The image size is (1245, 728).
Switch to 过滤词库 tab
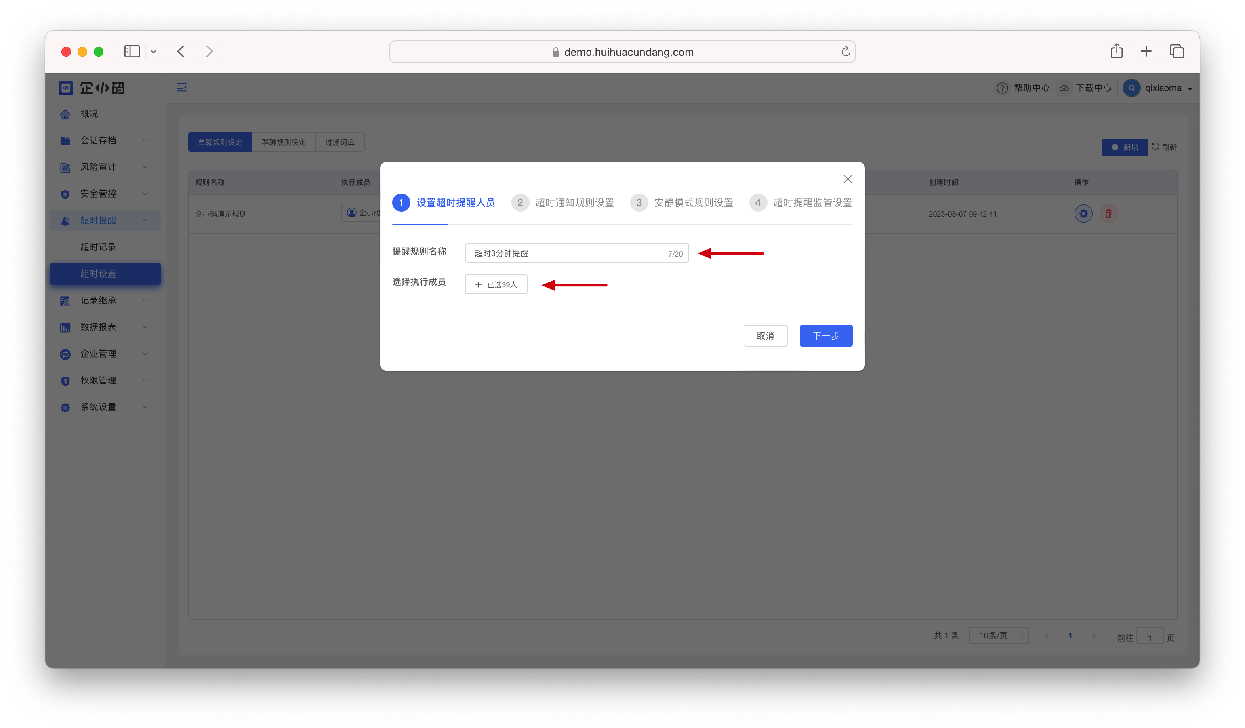tap(340, 142)
